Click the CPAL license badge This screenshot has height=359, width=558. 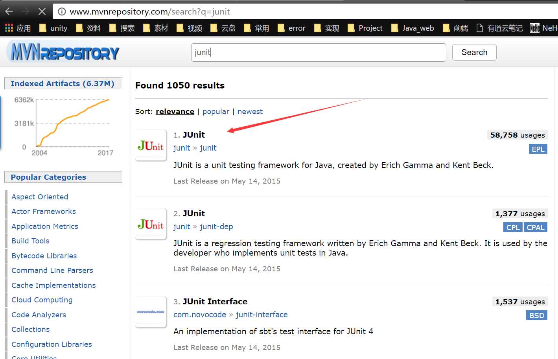click(536, 227)
